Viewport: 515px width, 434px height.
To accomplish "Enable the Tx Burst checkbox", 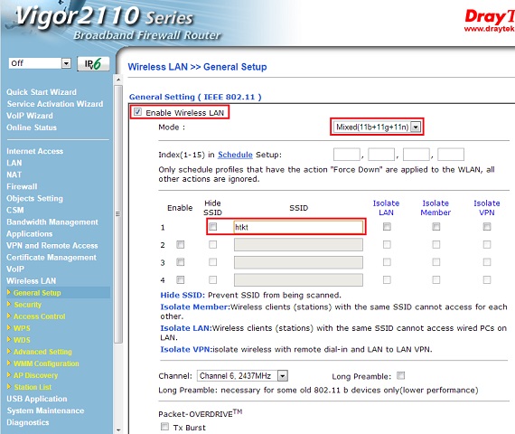I will point(164,427).
